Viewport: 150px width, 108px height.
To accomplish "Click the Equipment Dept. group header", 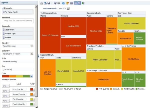I will 63,55.
